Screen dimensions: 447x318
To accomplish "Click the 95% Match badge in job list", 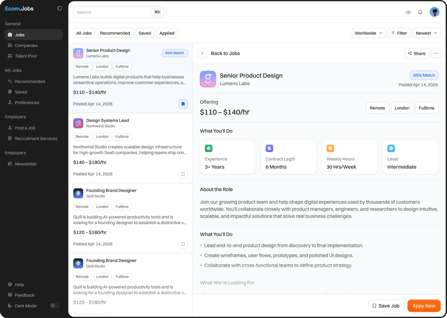I will 175,53.
